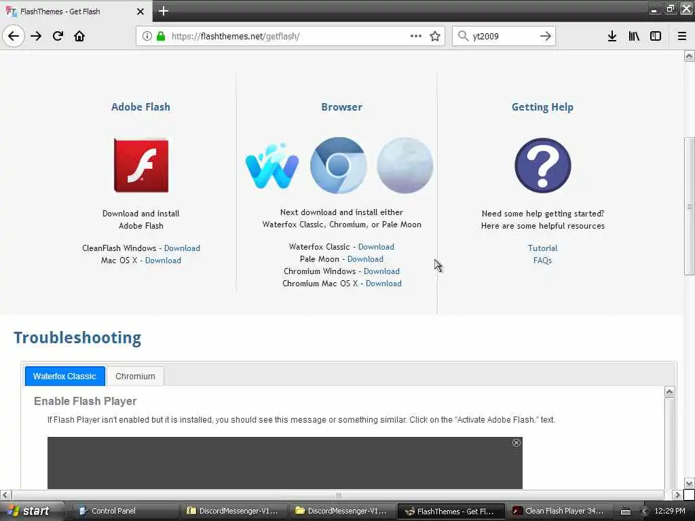This screenshot has height=521, width=695.
Task: Click the Adobe Flash heading
Action: pos(140,107)
